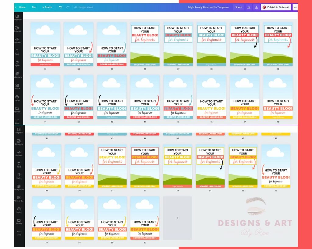Click the blank plus page thumbnail
312x249 pixels.
click(x=178, y=218)
